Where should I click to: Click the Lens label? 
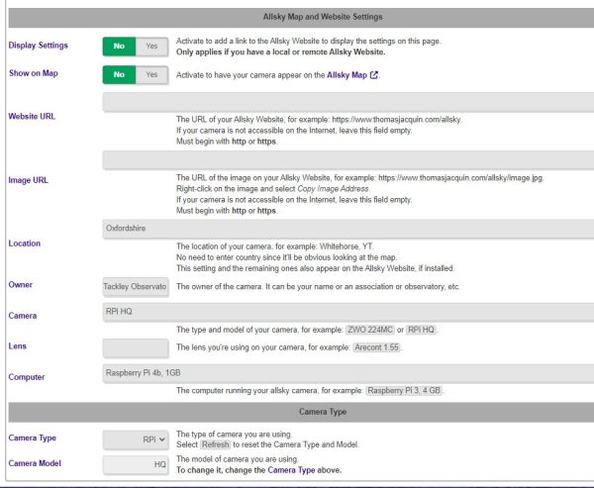(x=18, y=345)
